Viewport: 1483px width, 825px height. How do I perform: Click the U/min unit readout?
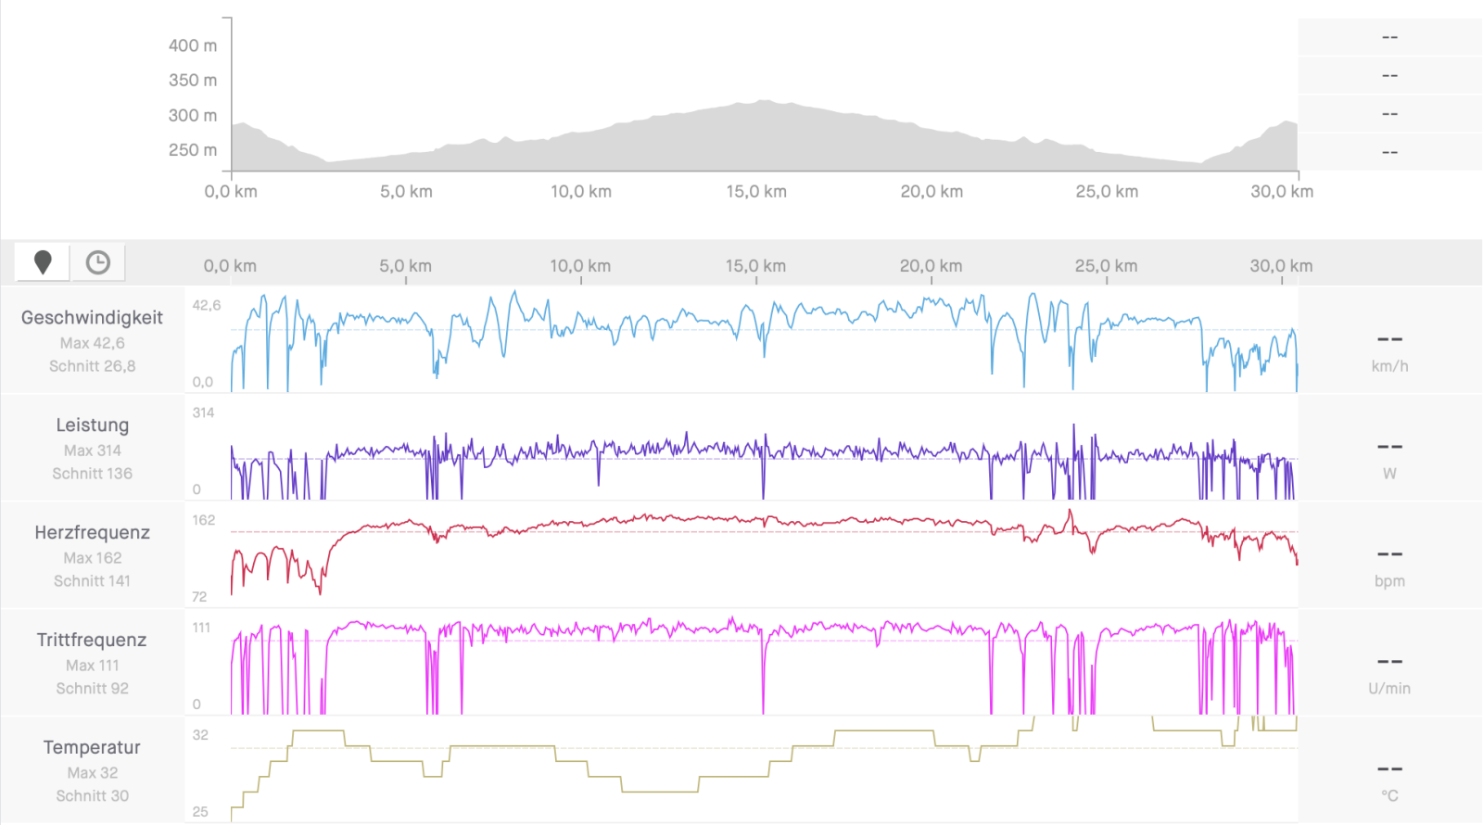click(1389, 689)
